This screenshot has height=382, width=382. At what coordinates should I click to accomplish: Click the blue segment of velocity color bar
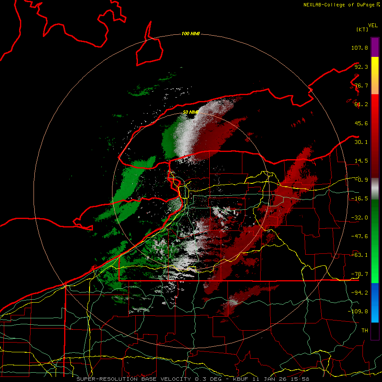[x=375, y=303]
